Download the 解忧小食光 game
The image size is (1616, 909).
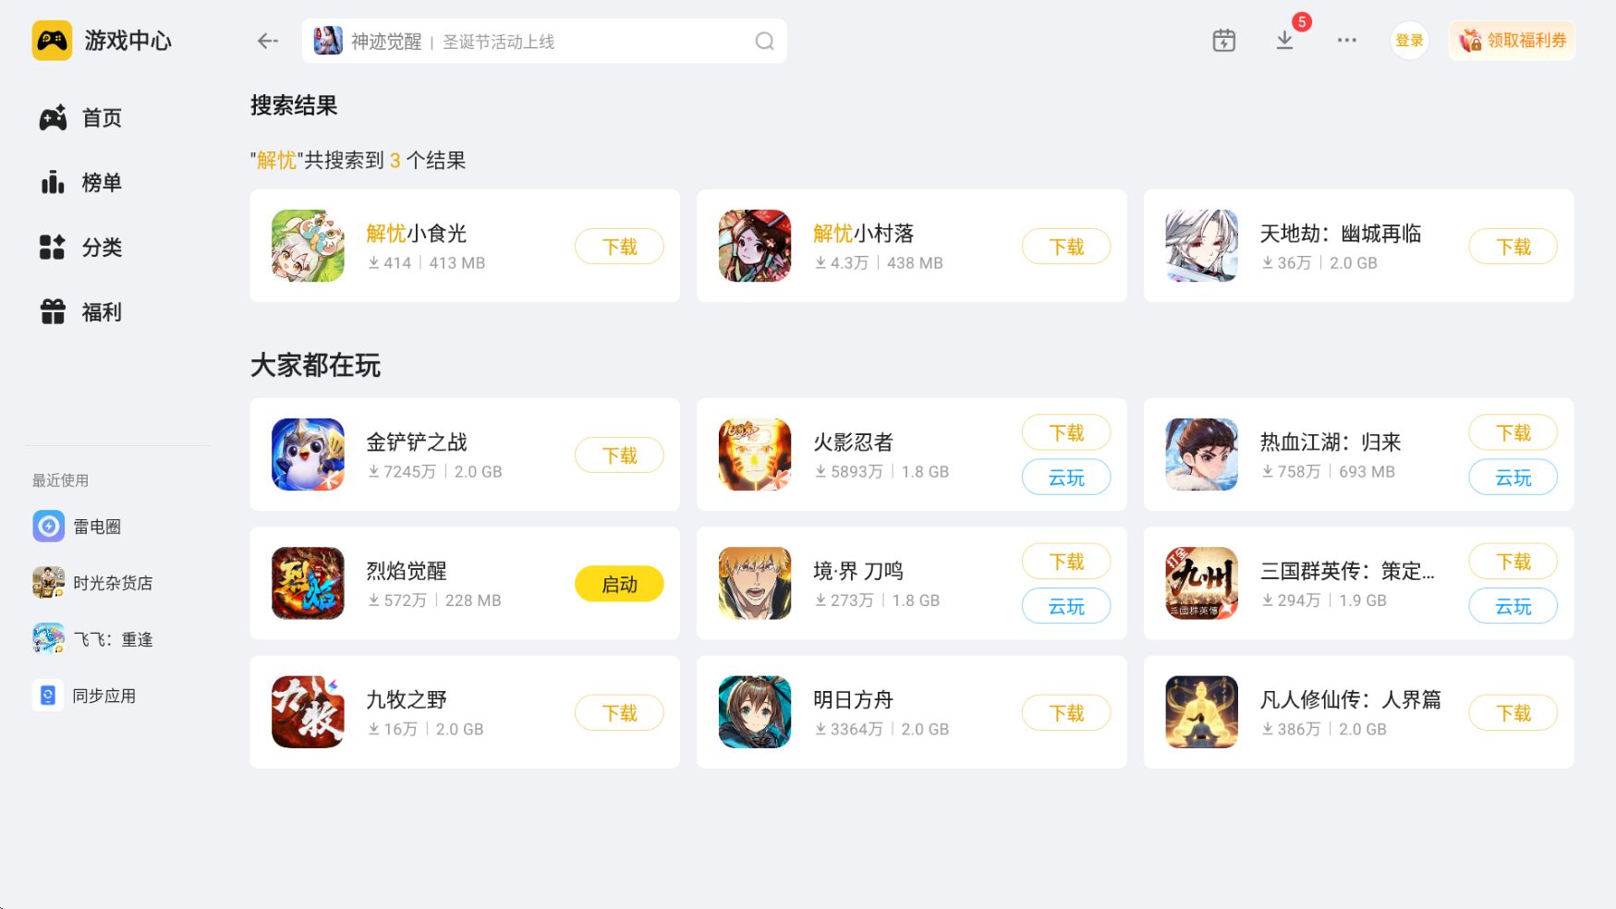pos(619,247)
